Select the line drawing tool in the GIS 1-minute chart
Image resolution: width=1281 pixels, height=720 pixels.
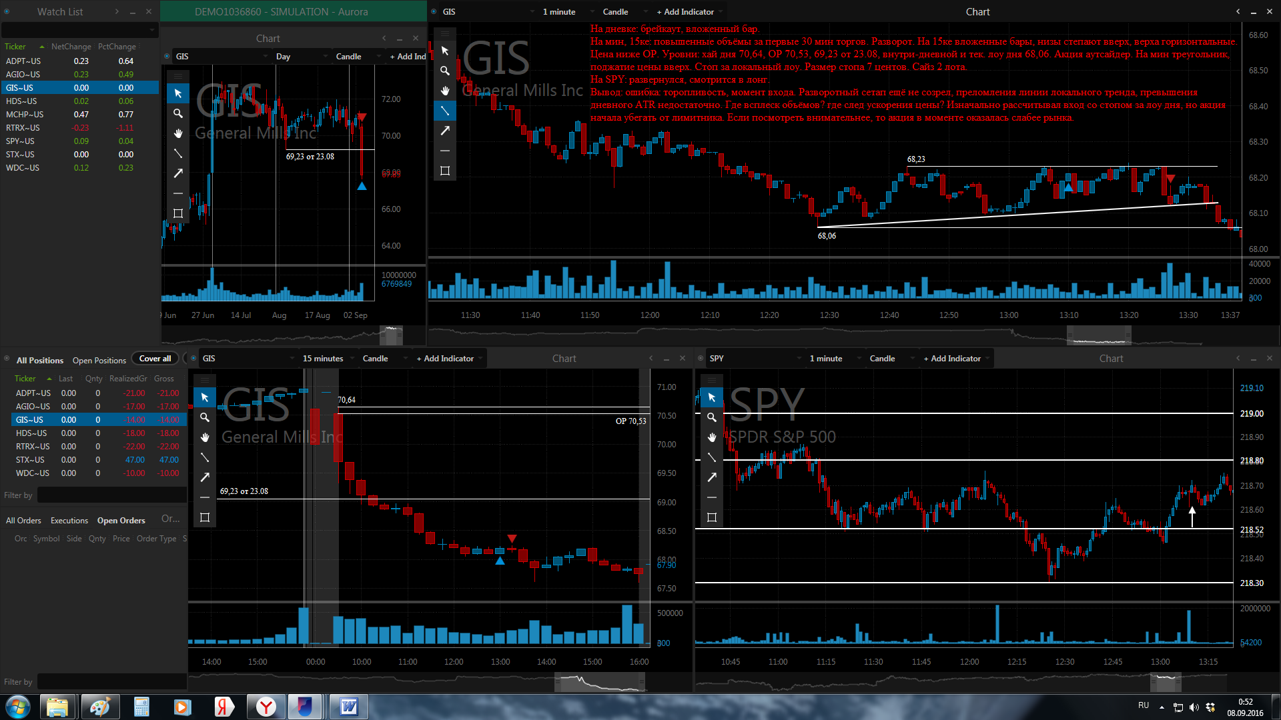[445, 111]
